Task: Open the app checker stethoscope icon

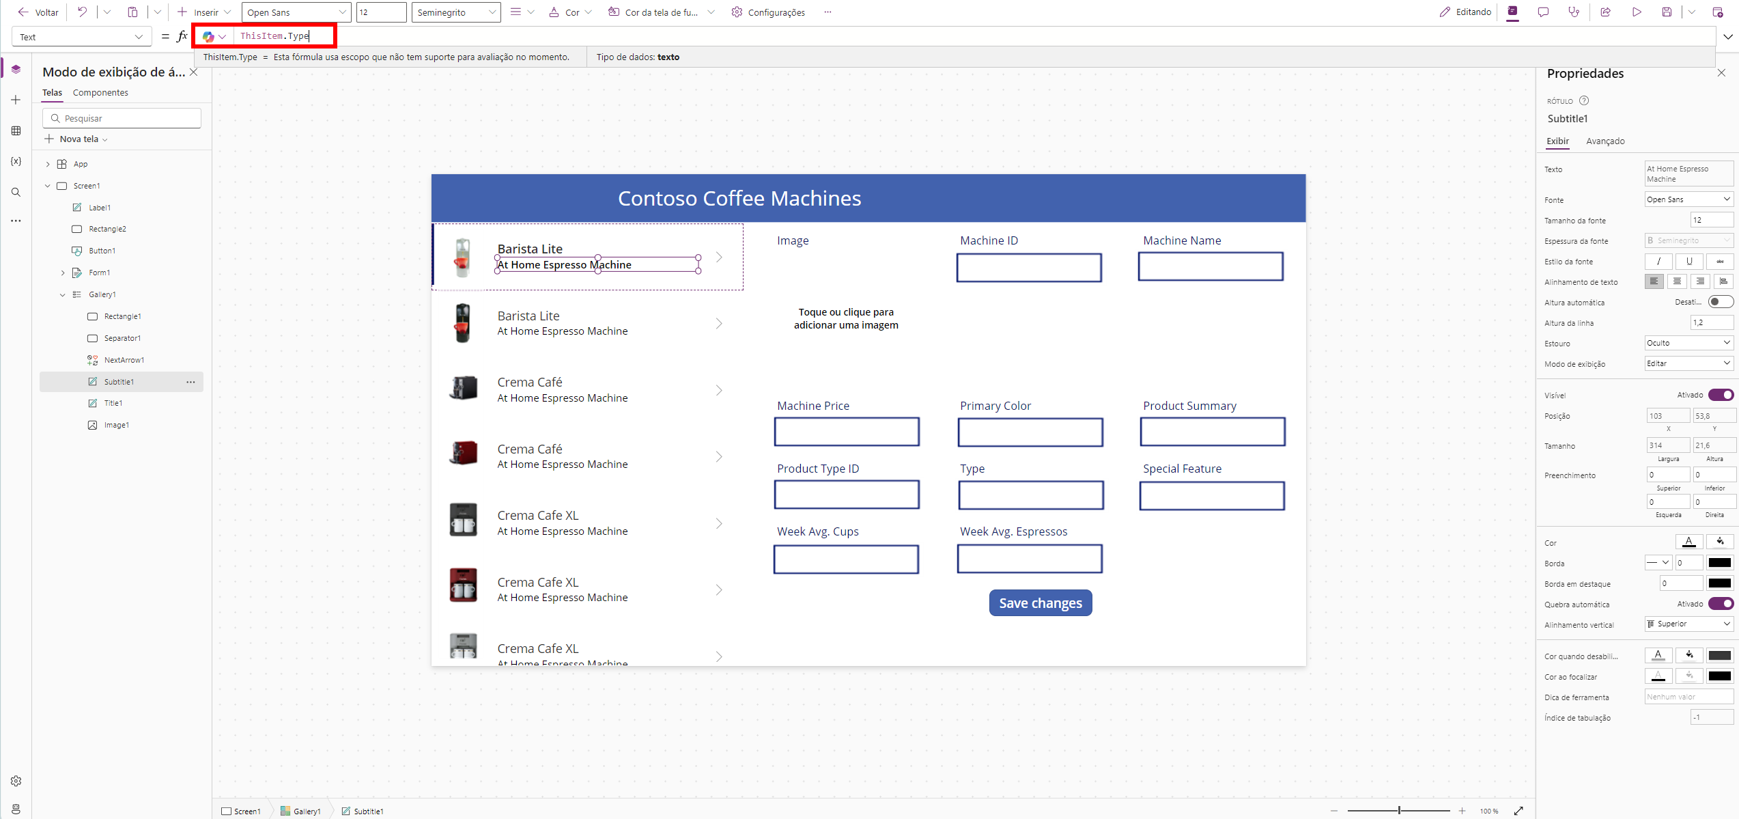Action: (x=1574, y=12)
